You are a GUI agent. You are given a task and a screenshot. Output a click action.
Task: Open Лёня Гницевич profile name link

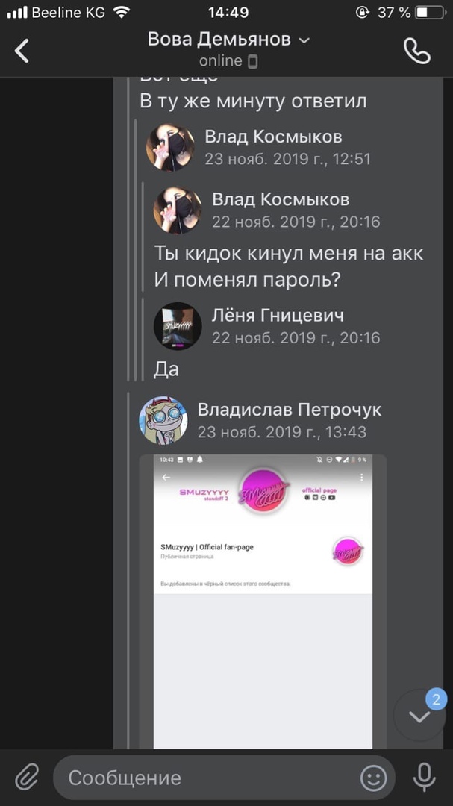[278, 315]
